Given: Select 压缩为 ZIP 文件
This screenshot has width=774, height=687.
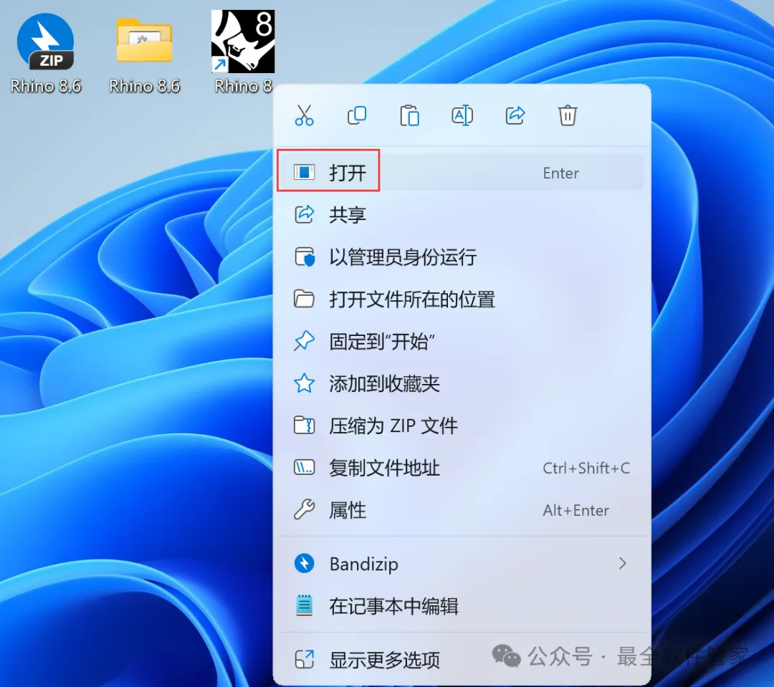Looking at the screenshot, I should (x=461, y=426).
